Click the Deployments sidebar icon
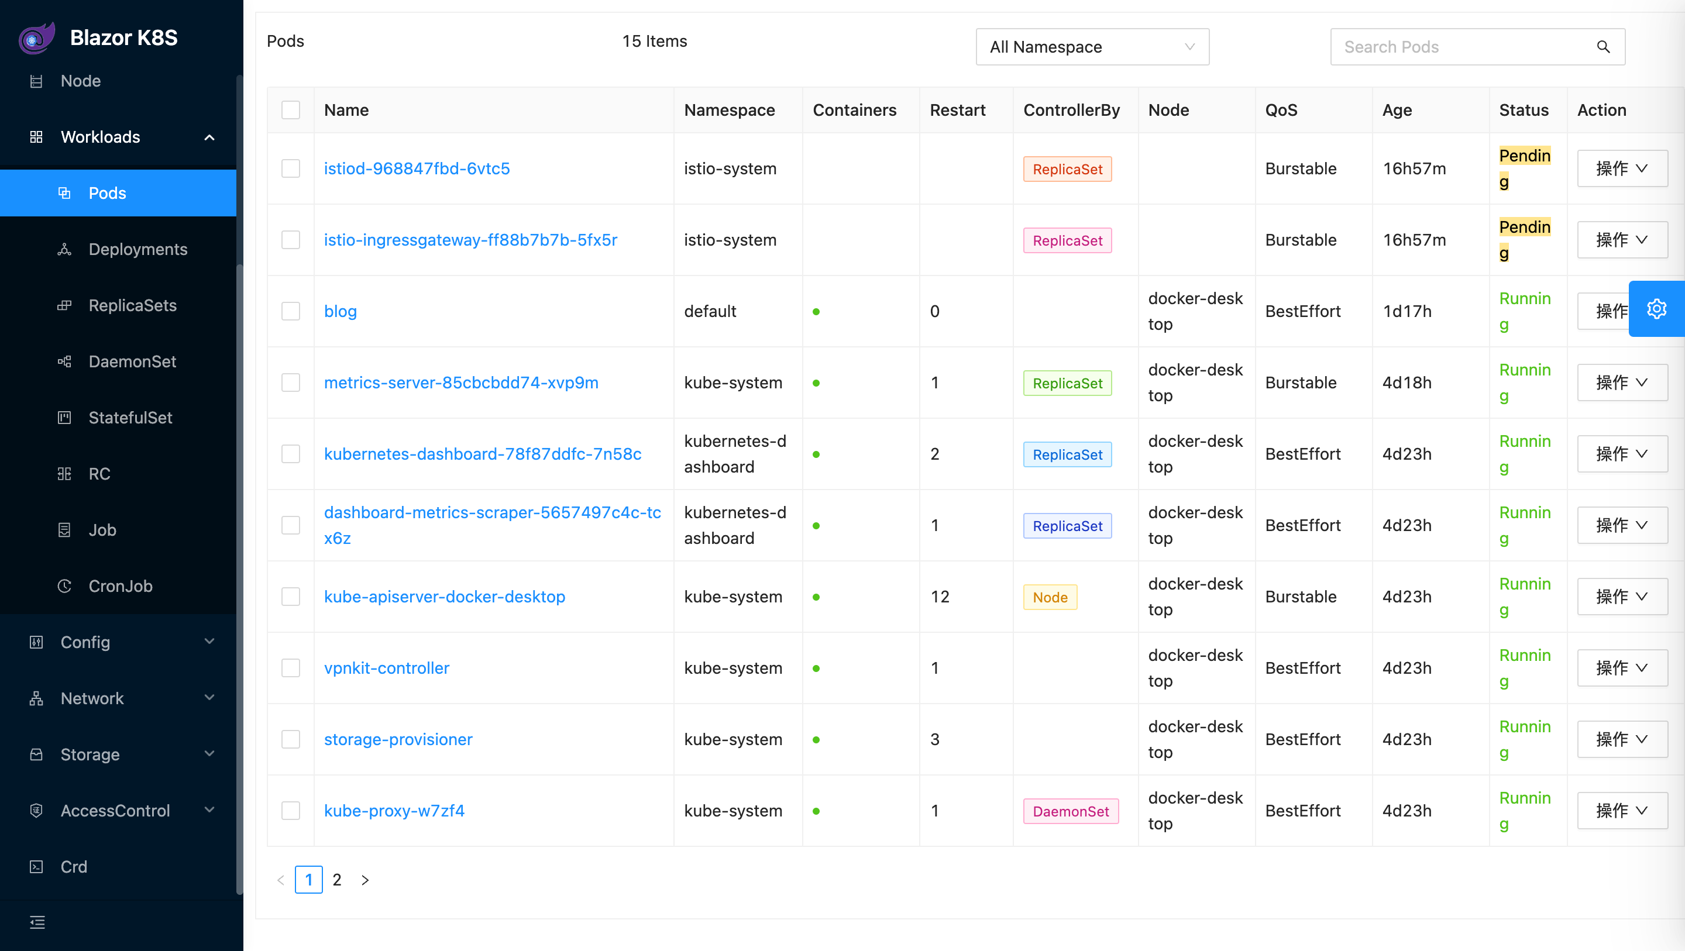1685x951 pixels. click(x=64, y=249)
